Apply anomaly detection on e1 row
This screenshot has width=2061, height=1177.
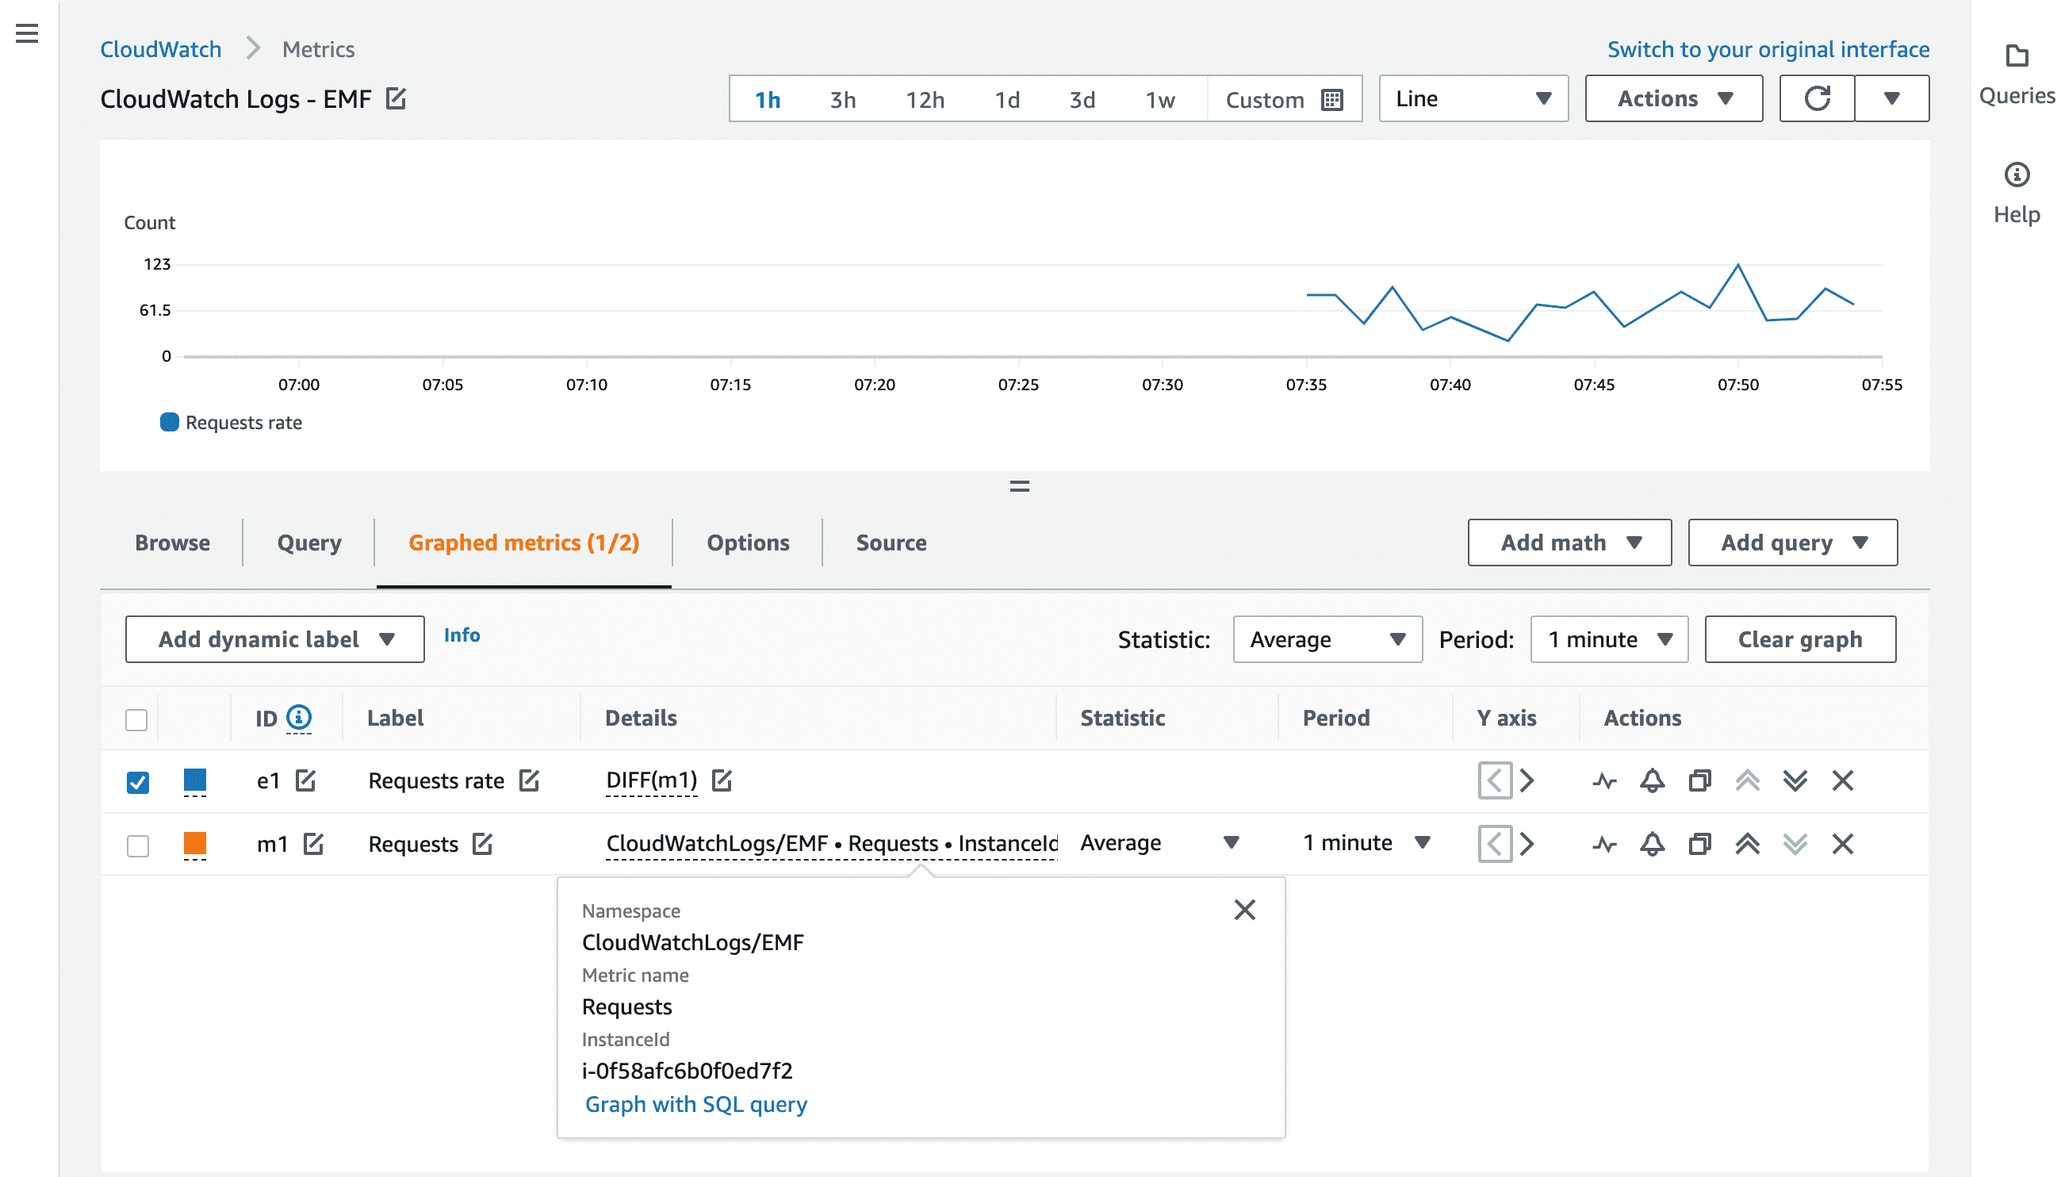(x=1604, y=781)
